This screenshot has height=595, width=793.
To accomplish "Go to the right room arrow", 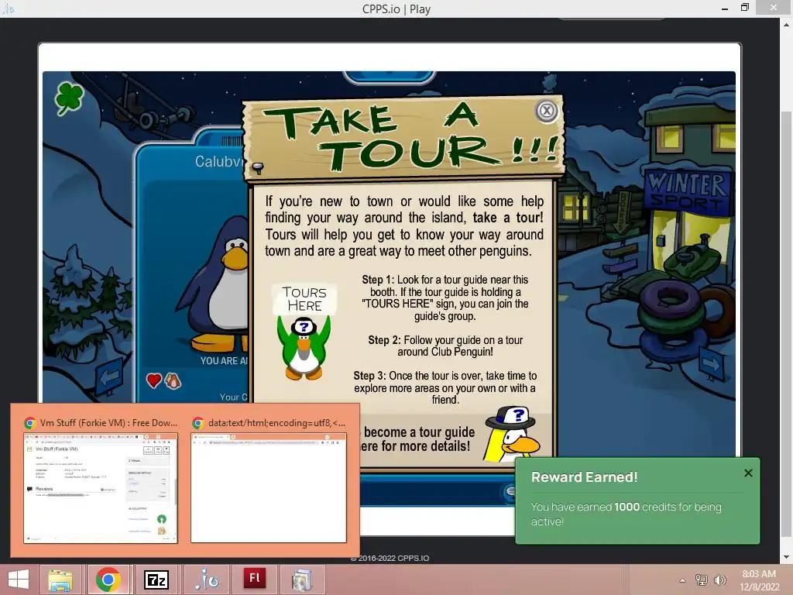I will click(x=711, y=363).
